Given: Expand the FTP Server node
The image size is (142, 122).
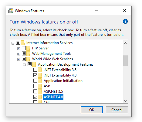Looking at the screenshot, I should coord(19,49).
